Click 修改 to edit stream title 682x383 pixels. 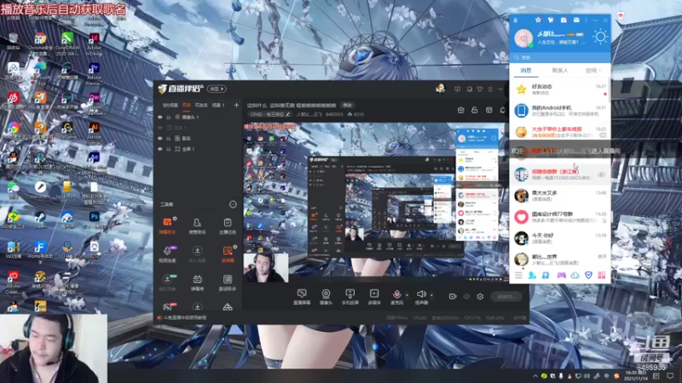pos(347,105)
